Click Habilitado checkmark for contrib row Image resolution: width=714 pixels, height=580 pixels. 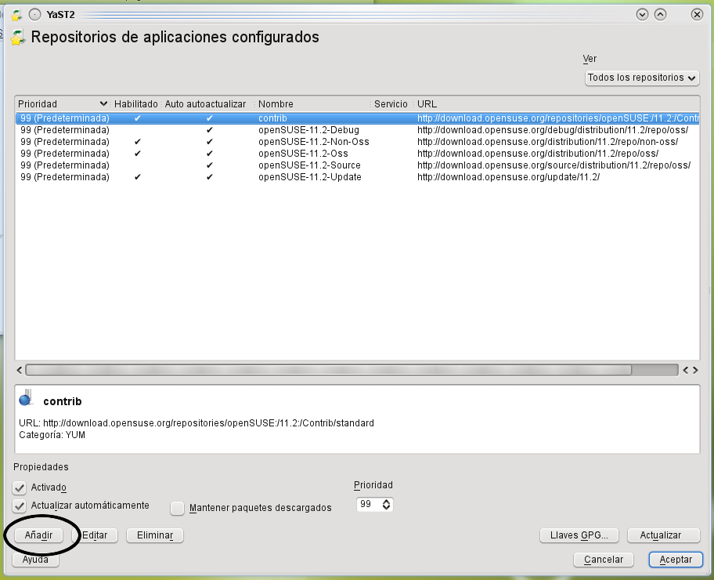(x=138, y=118)
